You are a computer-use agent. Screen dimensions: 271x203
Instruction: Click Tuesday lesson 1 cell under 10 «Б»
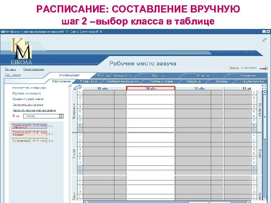(151, 135)
